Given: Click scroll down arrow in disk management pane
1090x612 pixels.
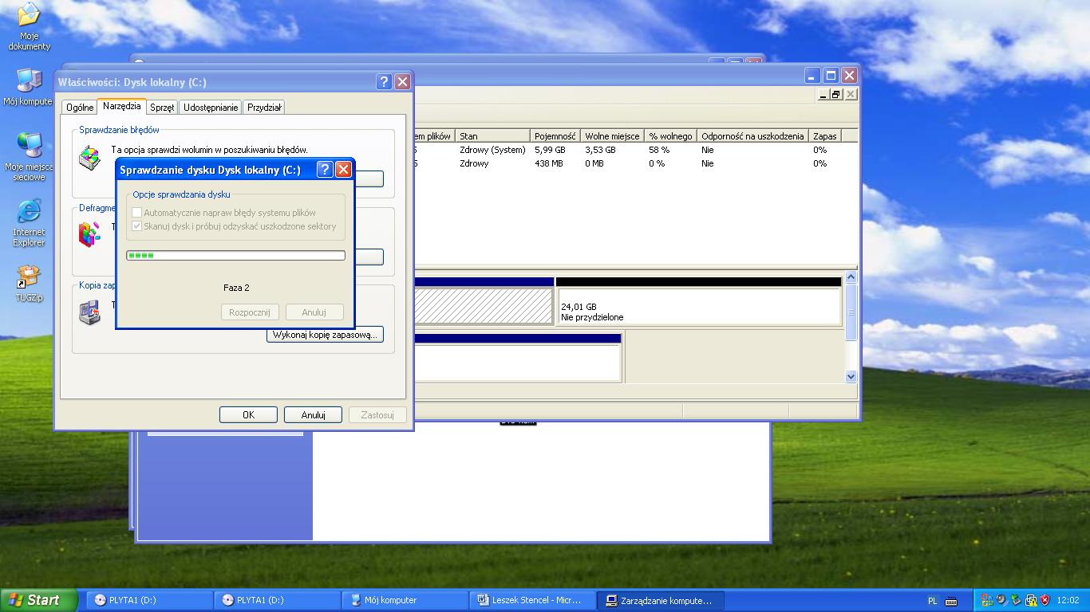Looking at the screenshot, I should (851, 377).
